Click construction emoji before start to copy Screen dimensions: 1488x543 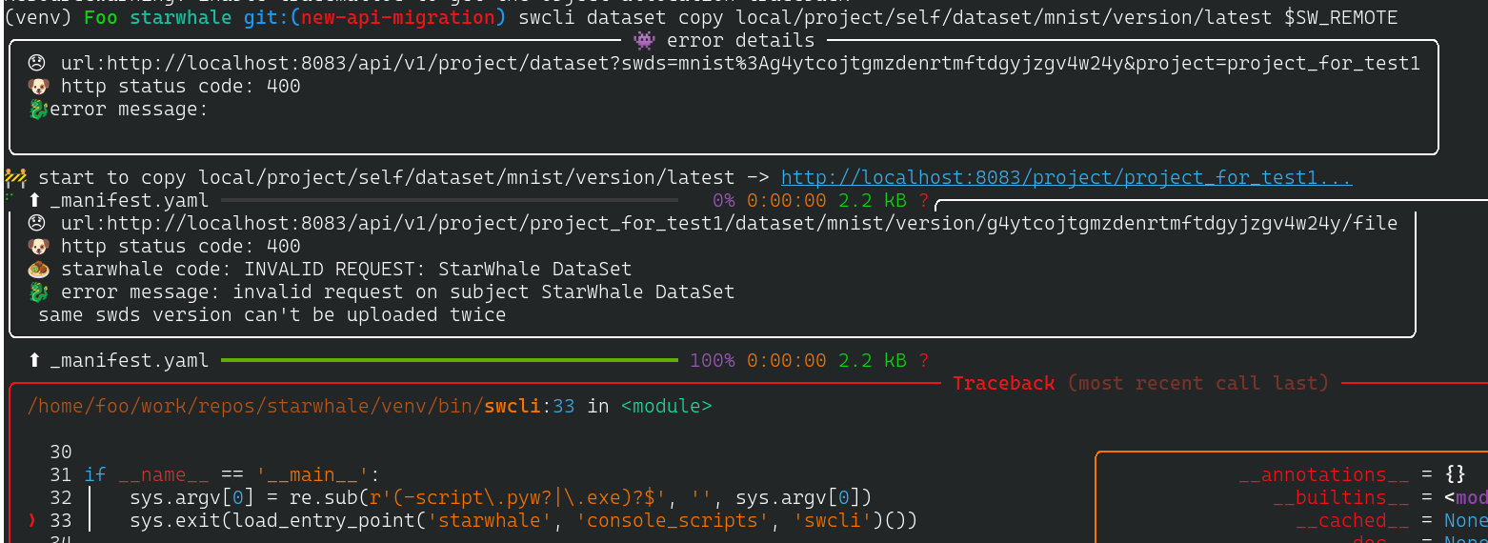coord(15,177)
